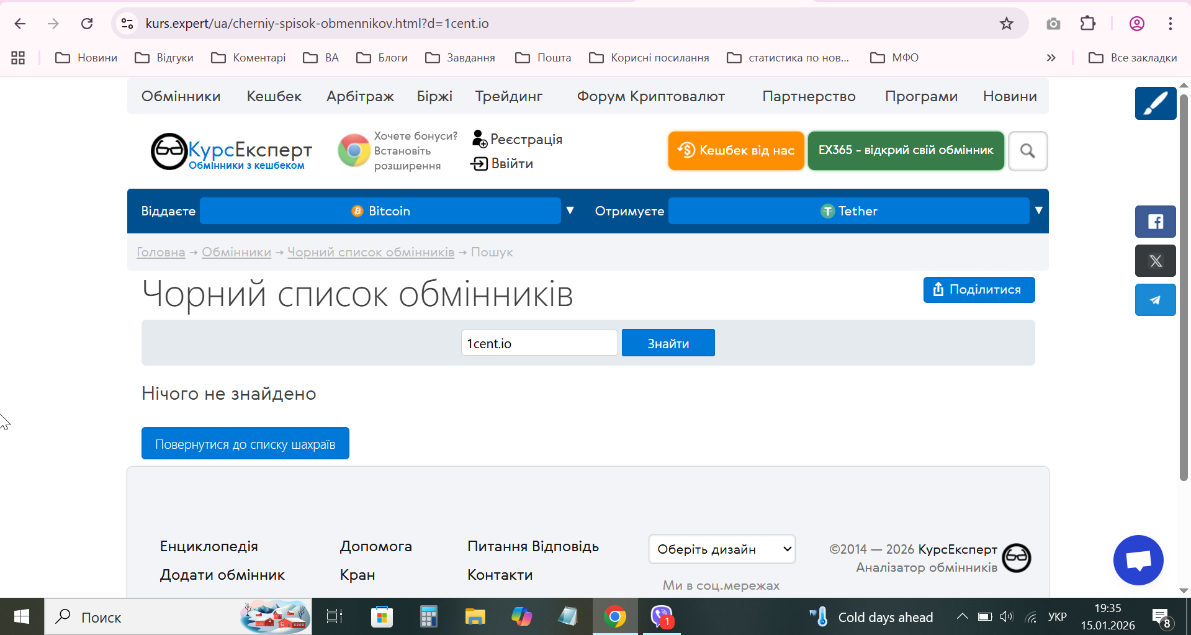Expand the Отримуєте currency dropdown arrow

[x=1038, y=211]
